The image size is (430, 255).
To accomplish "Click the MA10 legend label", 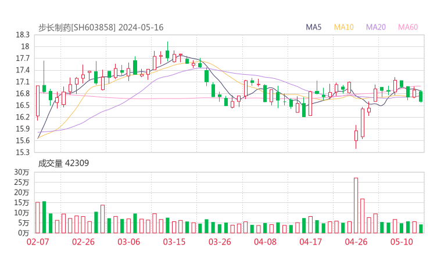I will [343, 27].
